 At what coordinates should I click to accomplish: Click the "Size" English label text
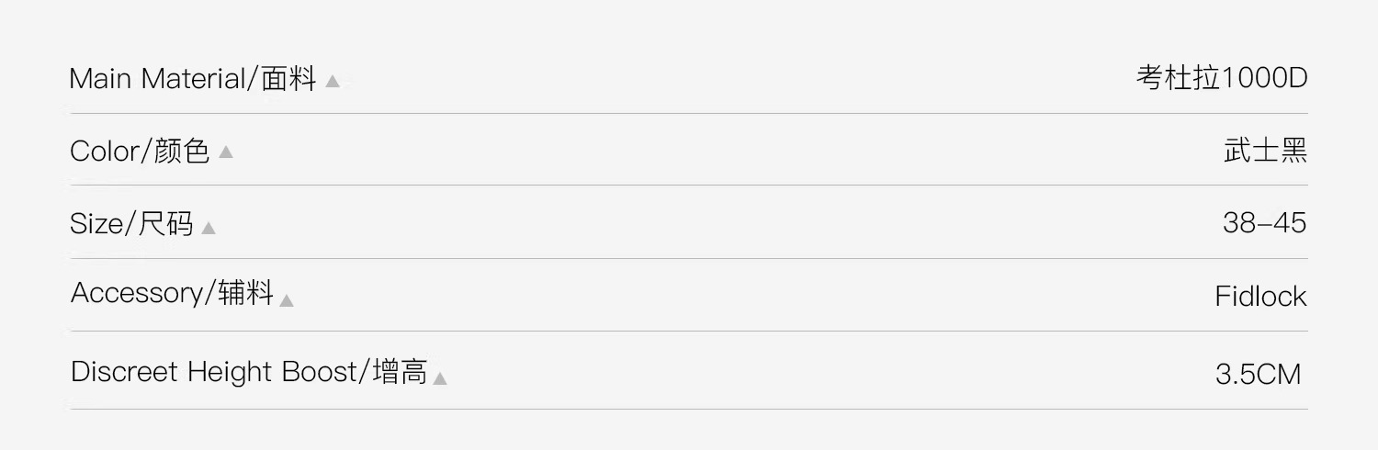click(96, 224)
